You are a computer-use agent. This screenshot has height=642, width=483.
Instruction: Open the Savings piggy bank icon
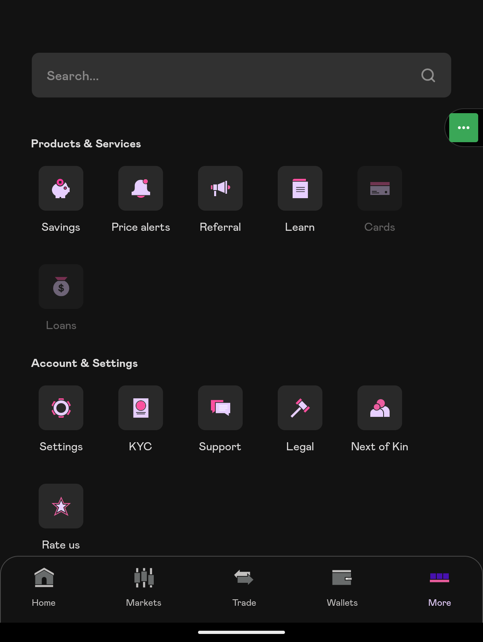[x=61, y=188]
